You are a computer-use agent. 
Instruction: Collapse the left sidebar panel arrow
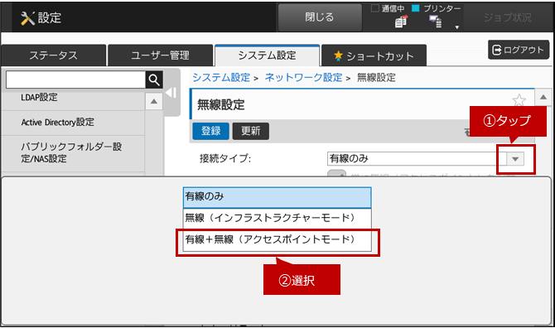[x=171, y=93]
